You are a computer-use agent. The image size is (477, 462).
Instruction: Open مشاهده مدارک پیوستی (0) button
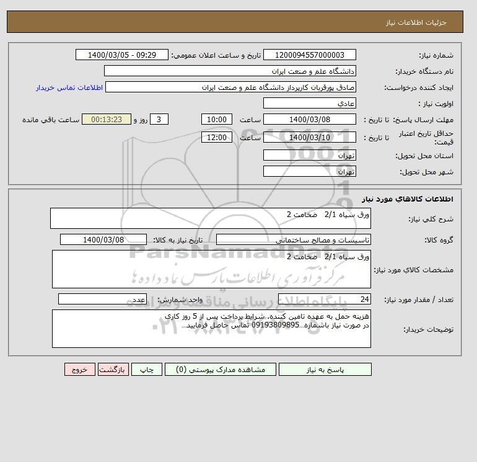point(221,370)
